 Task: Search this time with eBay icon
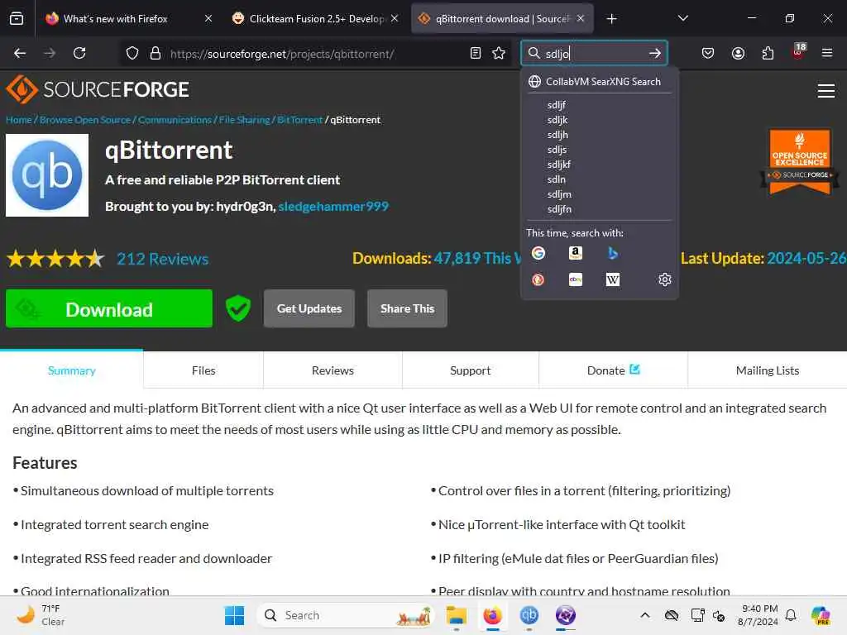tap(576, 279)
